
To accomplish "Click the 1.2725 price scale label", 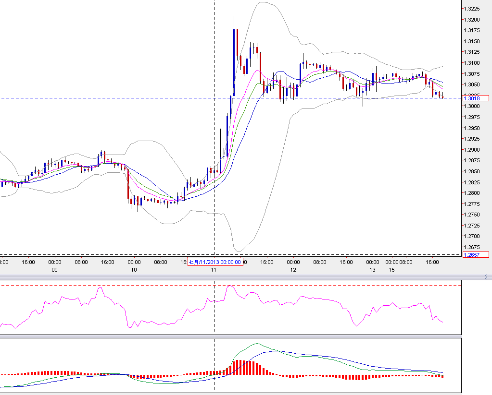I will click(472, 226).
